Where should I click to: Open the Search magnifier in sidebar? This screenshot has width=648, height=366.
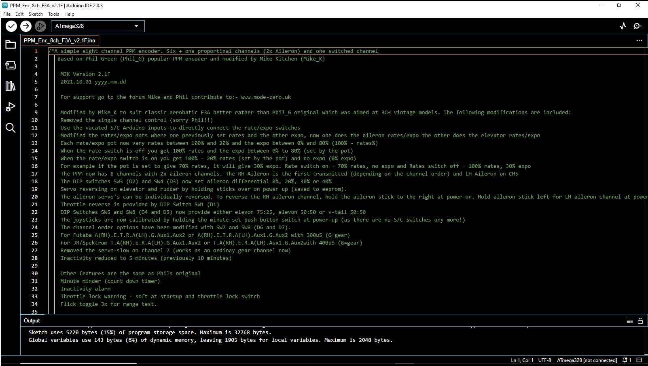11,128
